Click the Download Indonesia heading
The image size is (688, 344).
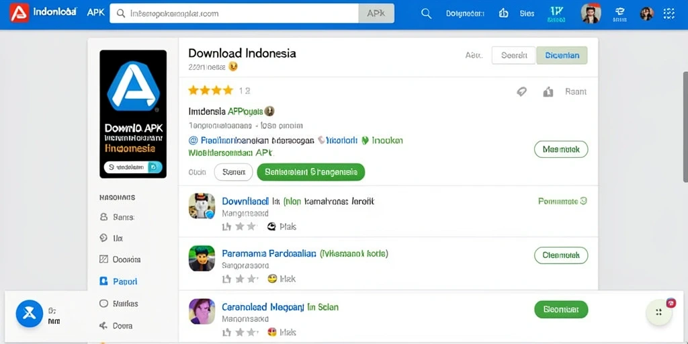tap(242, 53)
